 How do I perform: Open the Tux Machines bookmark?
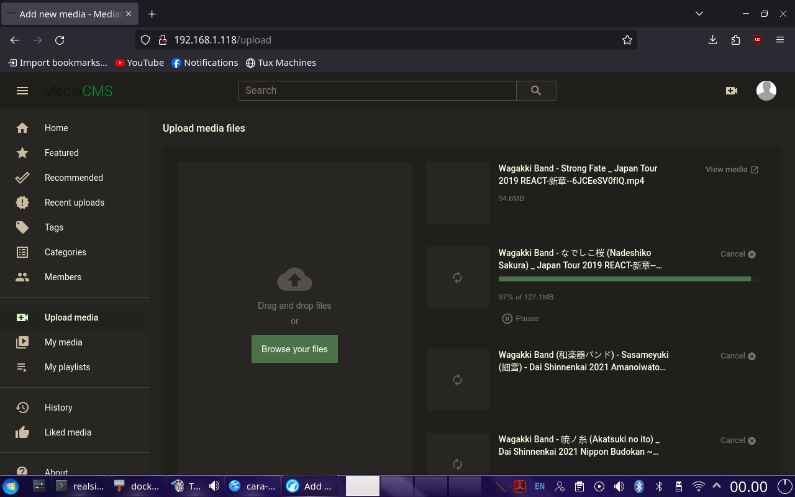(x=281, y=63)
